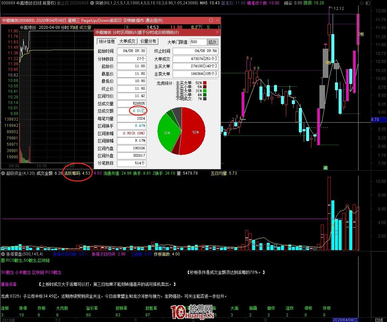The height and width of the screenshot is (322, 387).
Task: Click the 10:30 time label on intraday axis
Action: pyautogui.click(x=41, y=166)
